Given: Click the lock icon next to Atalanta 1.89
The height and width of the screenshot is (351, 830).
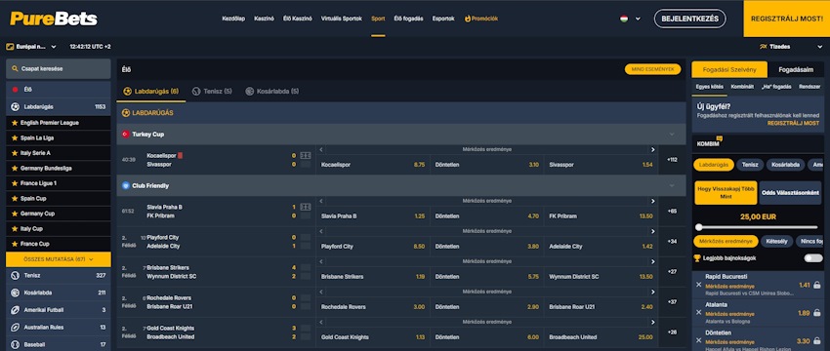Looking at the screenshot, I should (x=817, y=313).
